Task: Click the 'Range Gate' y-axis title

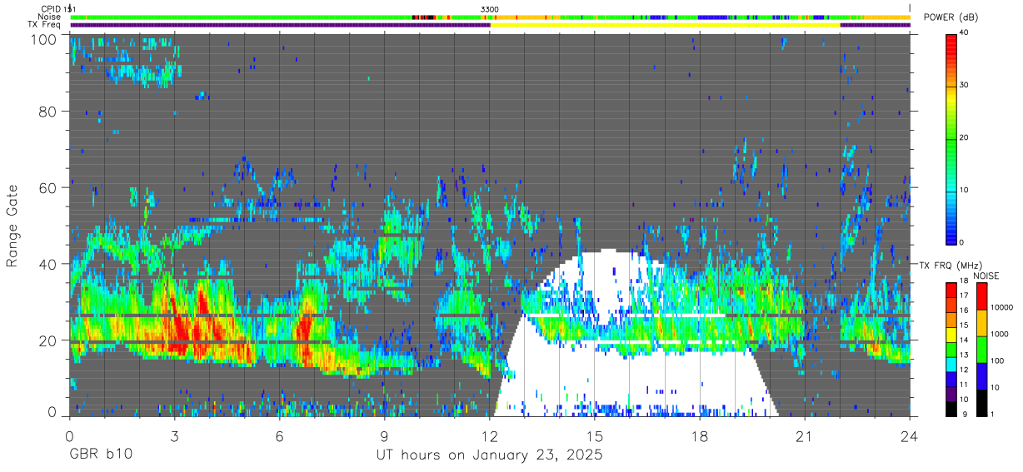Action: (x=12, y=226)
